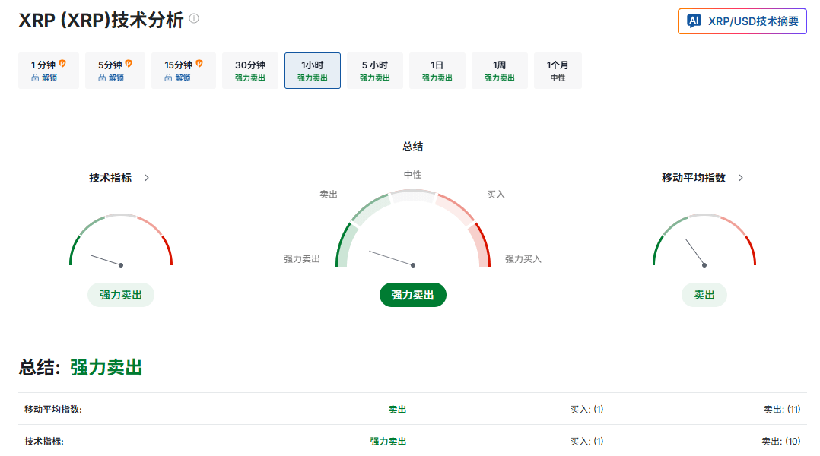
Task: Click the 买入 label on center gauge
Action: (x=496, y=195)
